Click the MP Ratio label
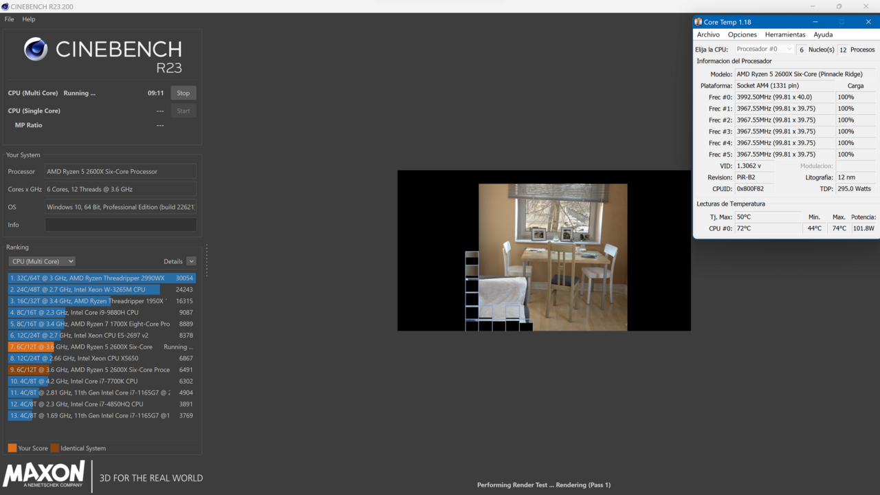880x495 pixels. 28,125
